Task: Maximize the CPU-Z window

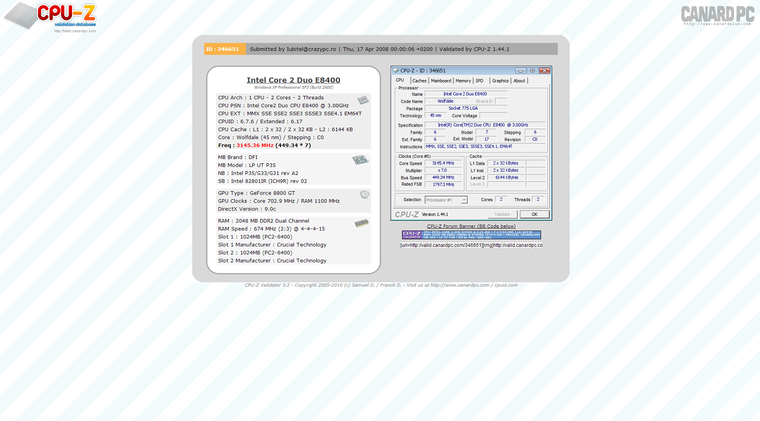Action: point(532,70)
